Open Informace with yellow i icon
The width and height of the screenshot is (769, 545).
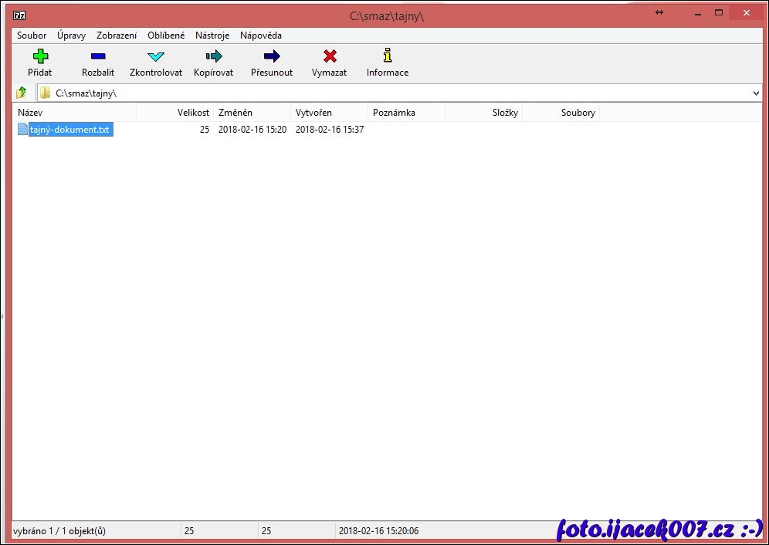tap(388, 56)
